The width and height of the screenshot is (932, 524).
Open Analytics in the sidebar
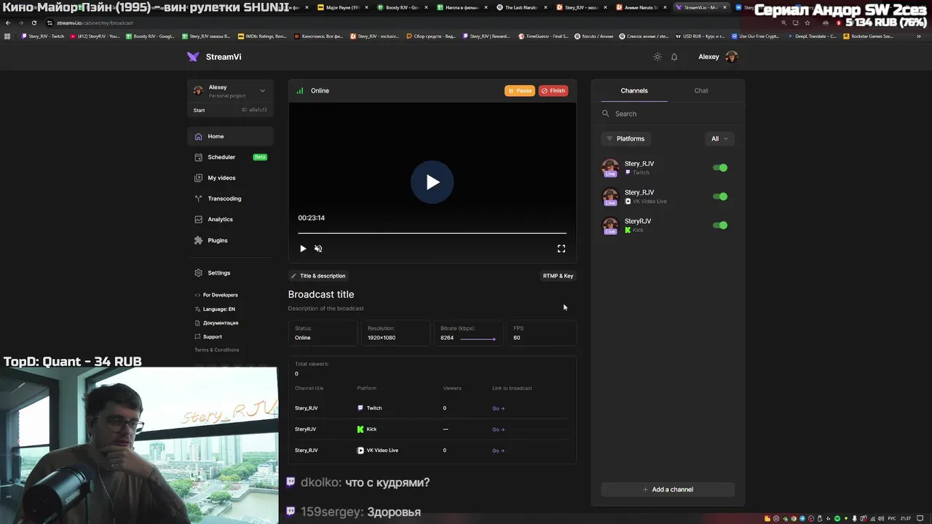[231, 219]
